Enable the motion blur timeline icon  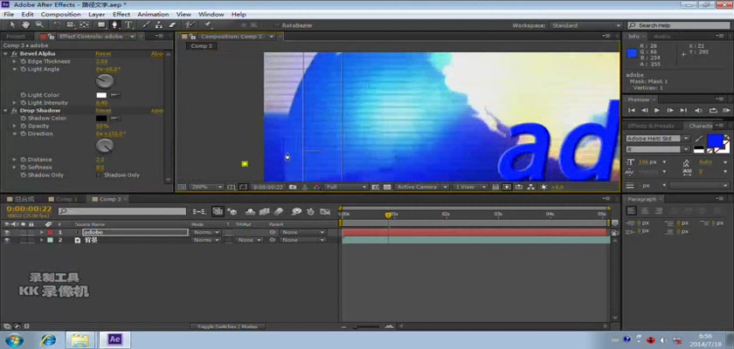pyautogui.click(x=279, y=212)
